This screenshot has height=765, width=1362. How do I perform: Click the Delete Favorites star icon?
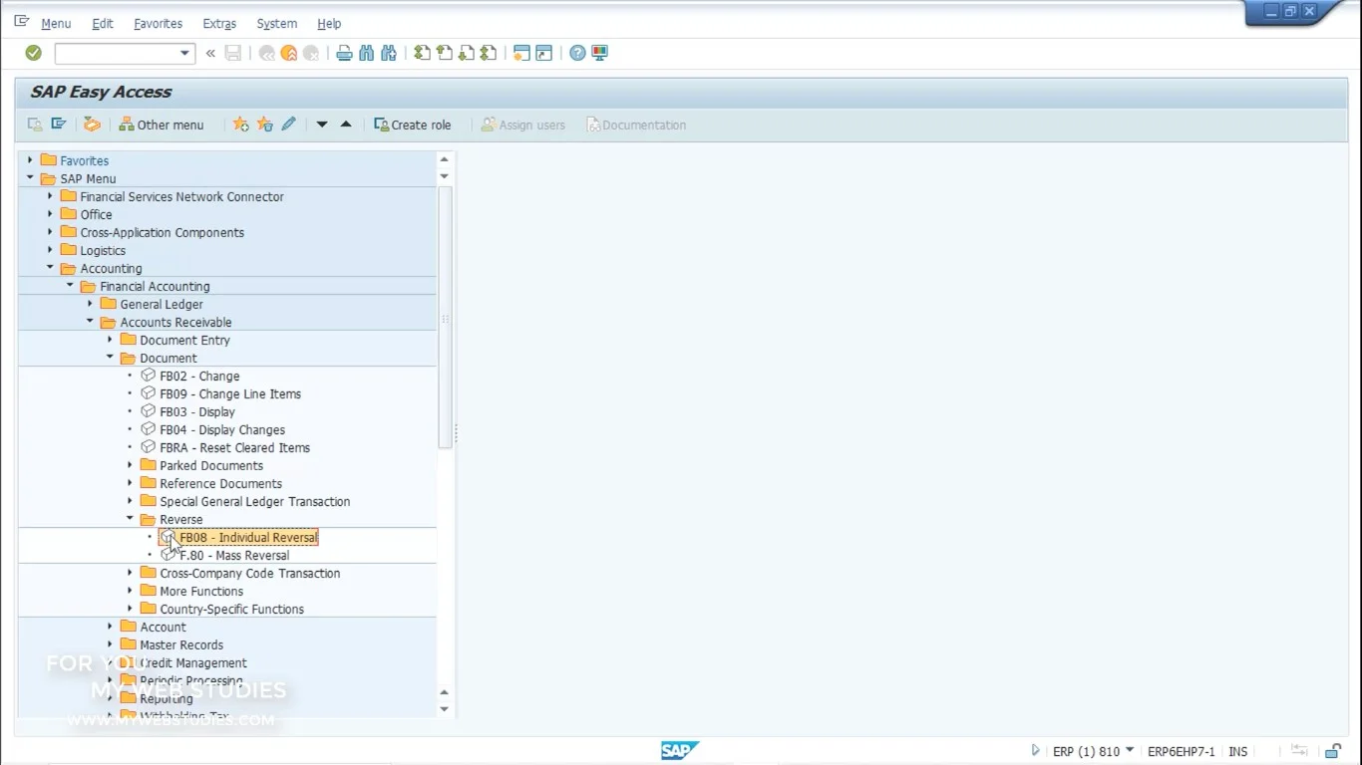(265, 125)
